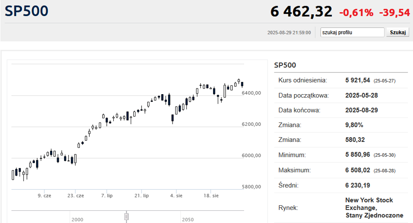Select the '9. cze' date axis label
Screen dimensions: 413x223
[44, 196]
